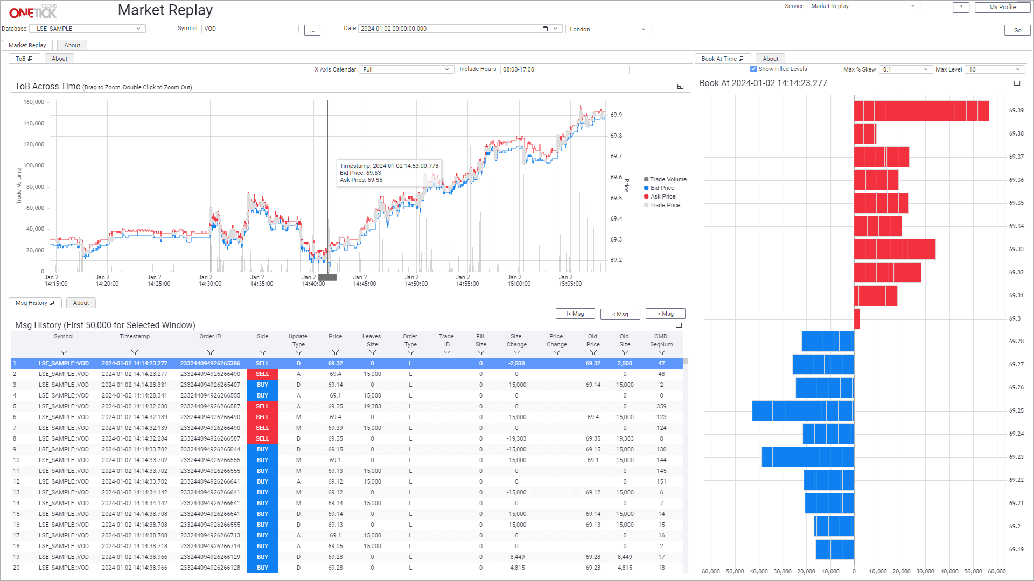This screenshot has height=581, width=1034.
Task: Click the Symbol column filter icon
Action: pyautogui.click(x=64, y=353)
